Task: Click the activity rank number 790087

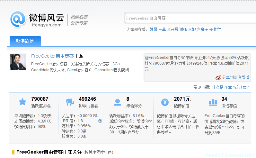Action: pyautogui.click(x=40, y=99)
